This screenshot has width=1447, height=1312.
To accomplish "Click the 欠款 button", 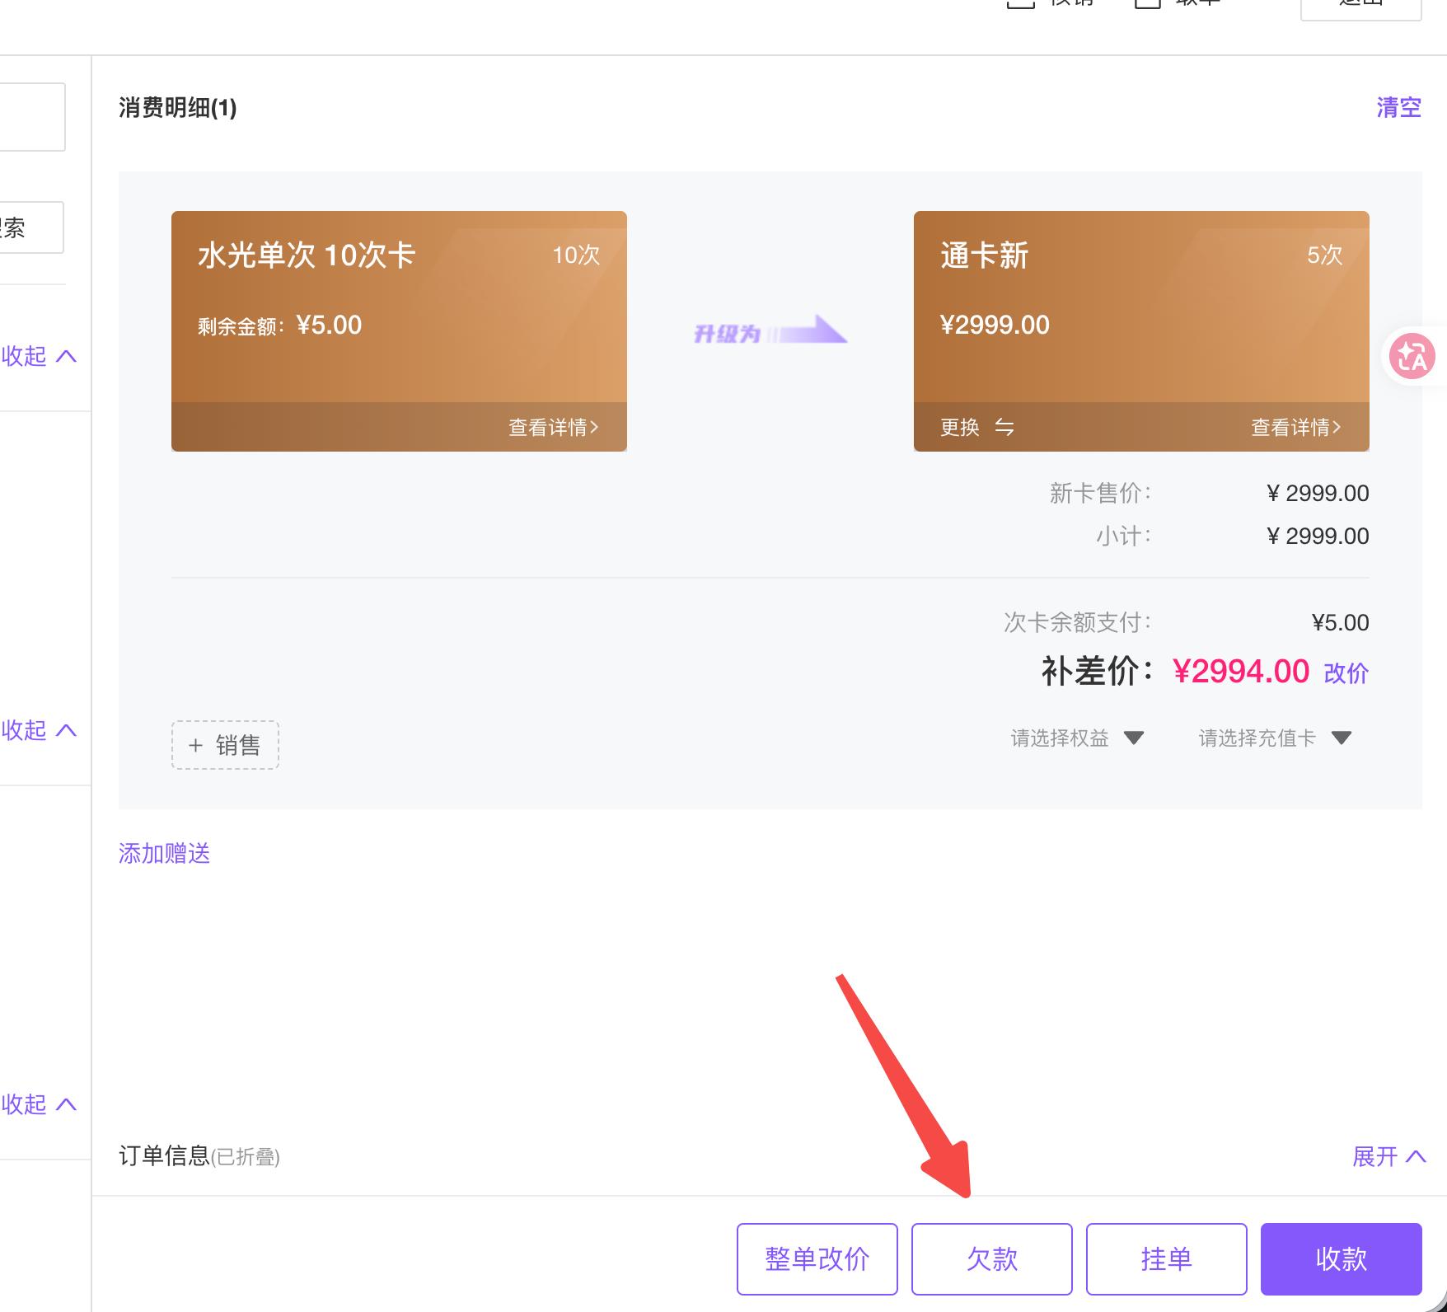I will tap(991, 1258).
